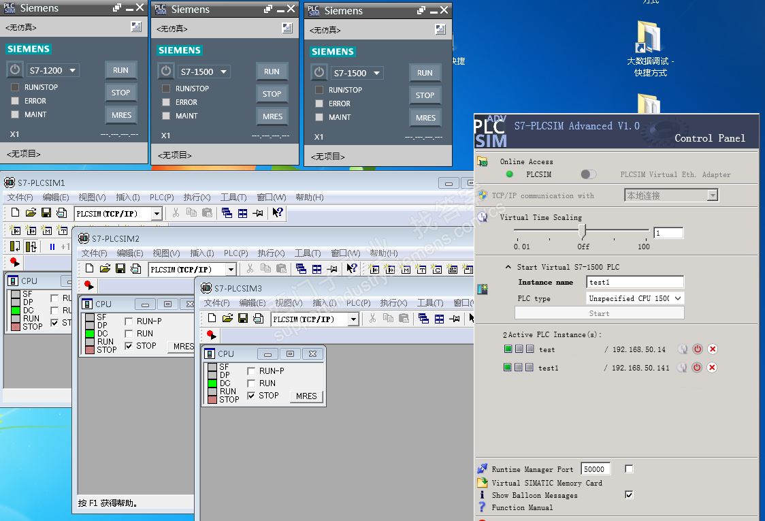The image size is (765, 521).
Task: Click RUN button in the S7-1200 Siemens panel
Action: pos(120,70)
